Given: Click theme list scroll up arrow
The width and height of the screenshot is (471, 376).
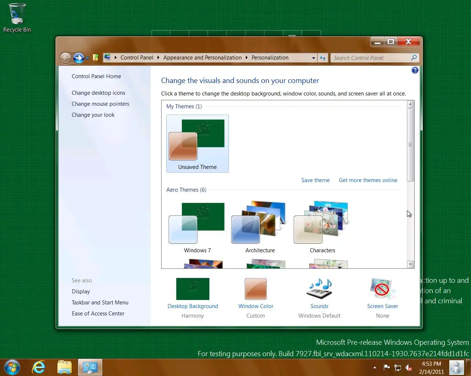Looking at the screenshot, I should 411,104.
